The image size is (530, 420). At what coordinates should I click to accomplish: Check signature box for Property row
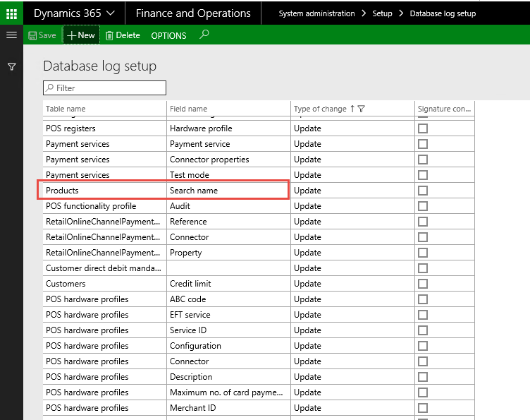(x=423, y=253)
